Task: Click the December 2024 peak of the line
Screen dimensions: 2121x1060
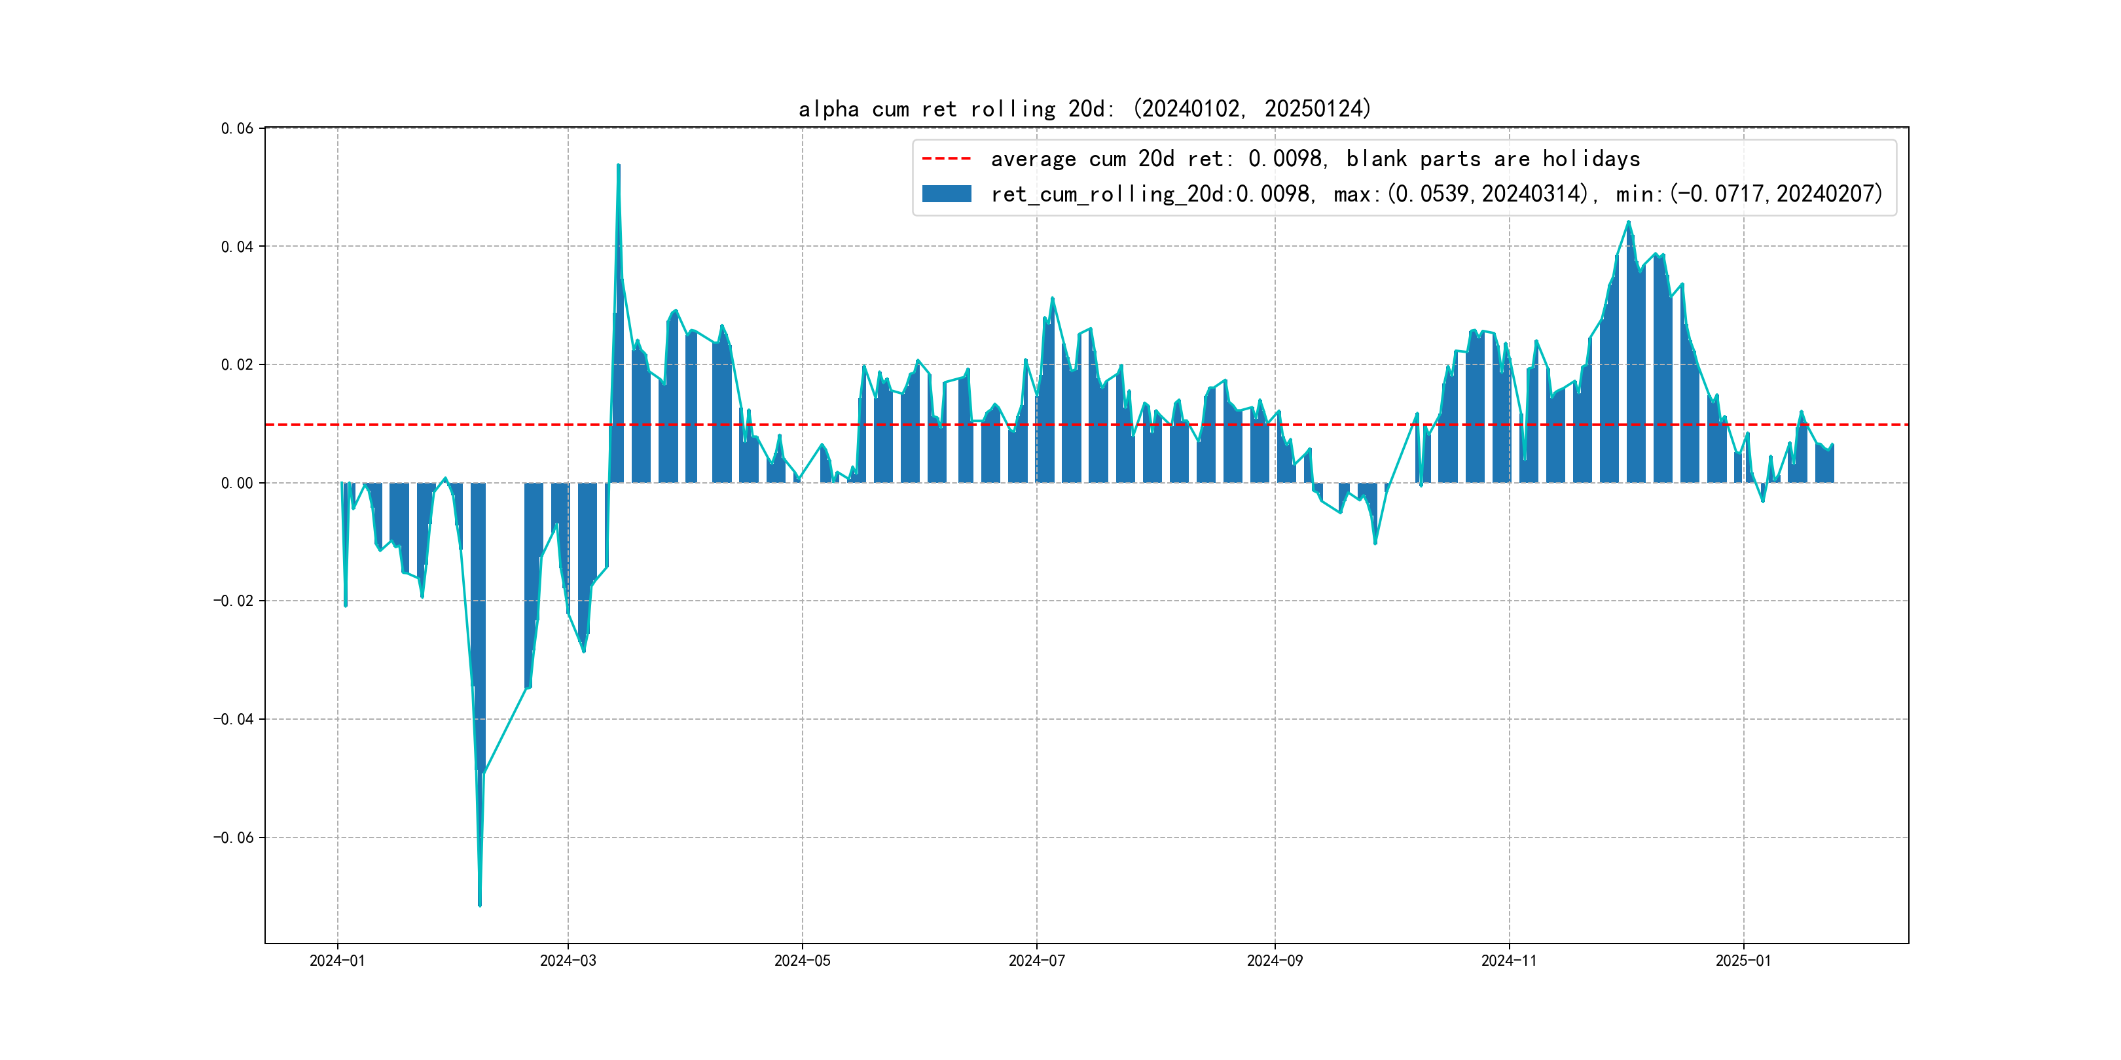Action: pos(1628,222)
